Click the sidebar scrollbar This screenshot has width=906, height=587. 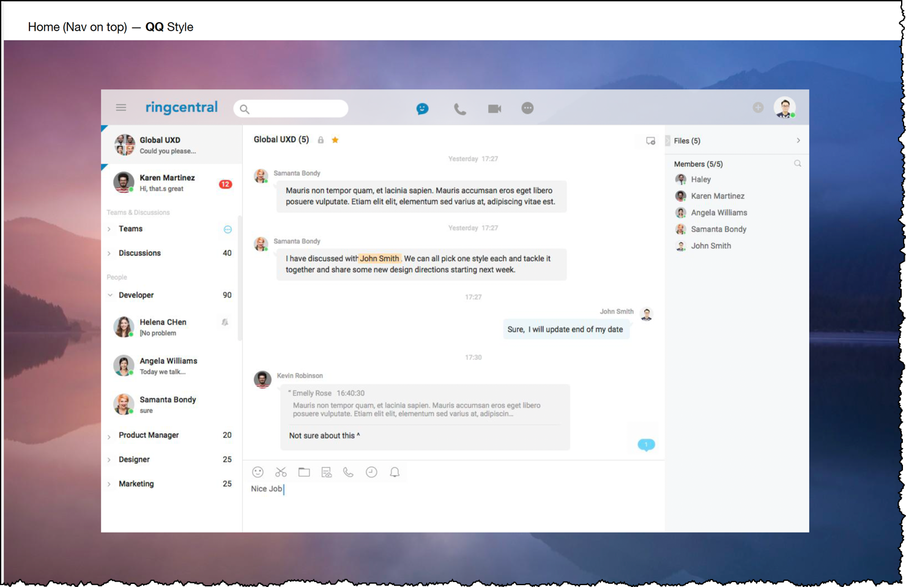(240, 278)
